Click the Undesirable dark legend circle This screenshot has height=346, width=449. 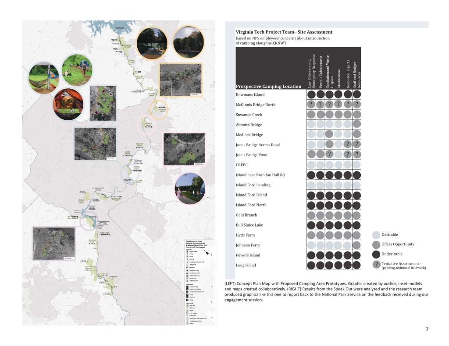pyautogui.click(x=376, y=254)
